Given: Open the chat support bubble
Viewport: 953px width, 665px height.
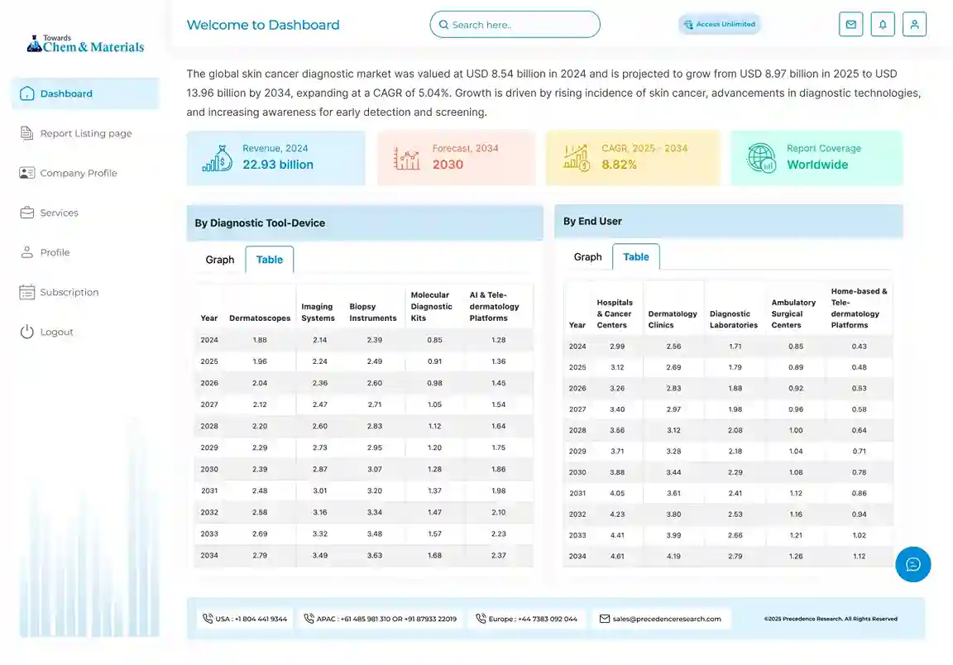Looking at the screenshot, I should pos(912,564).
